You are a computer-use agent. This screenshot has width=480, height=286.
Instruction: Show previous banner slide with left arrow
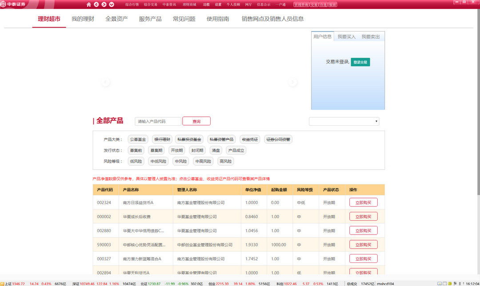pos(105,82)
